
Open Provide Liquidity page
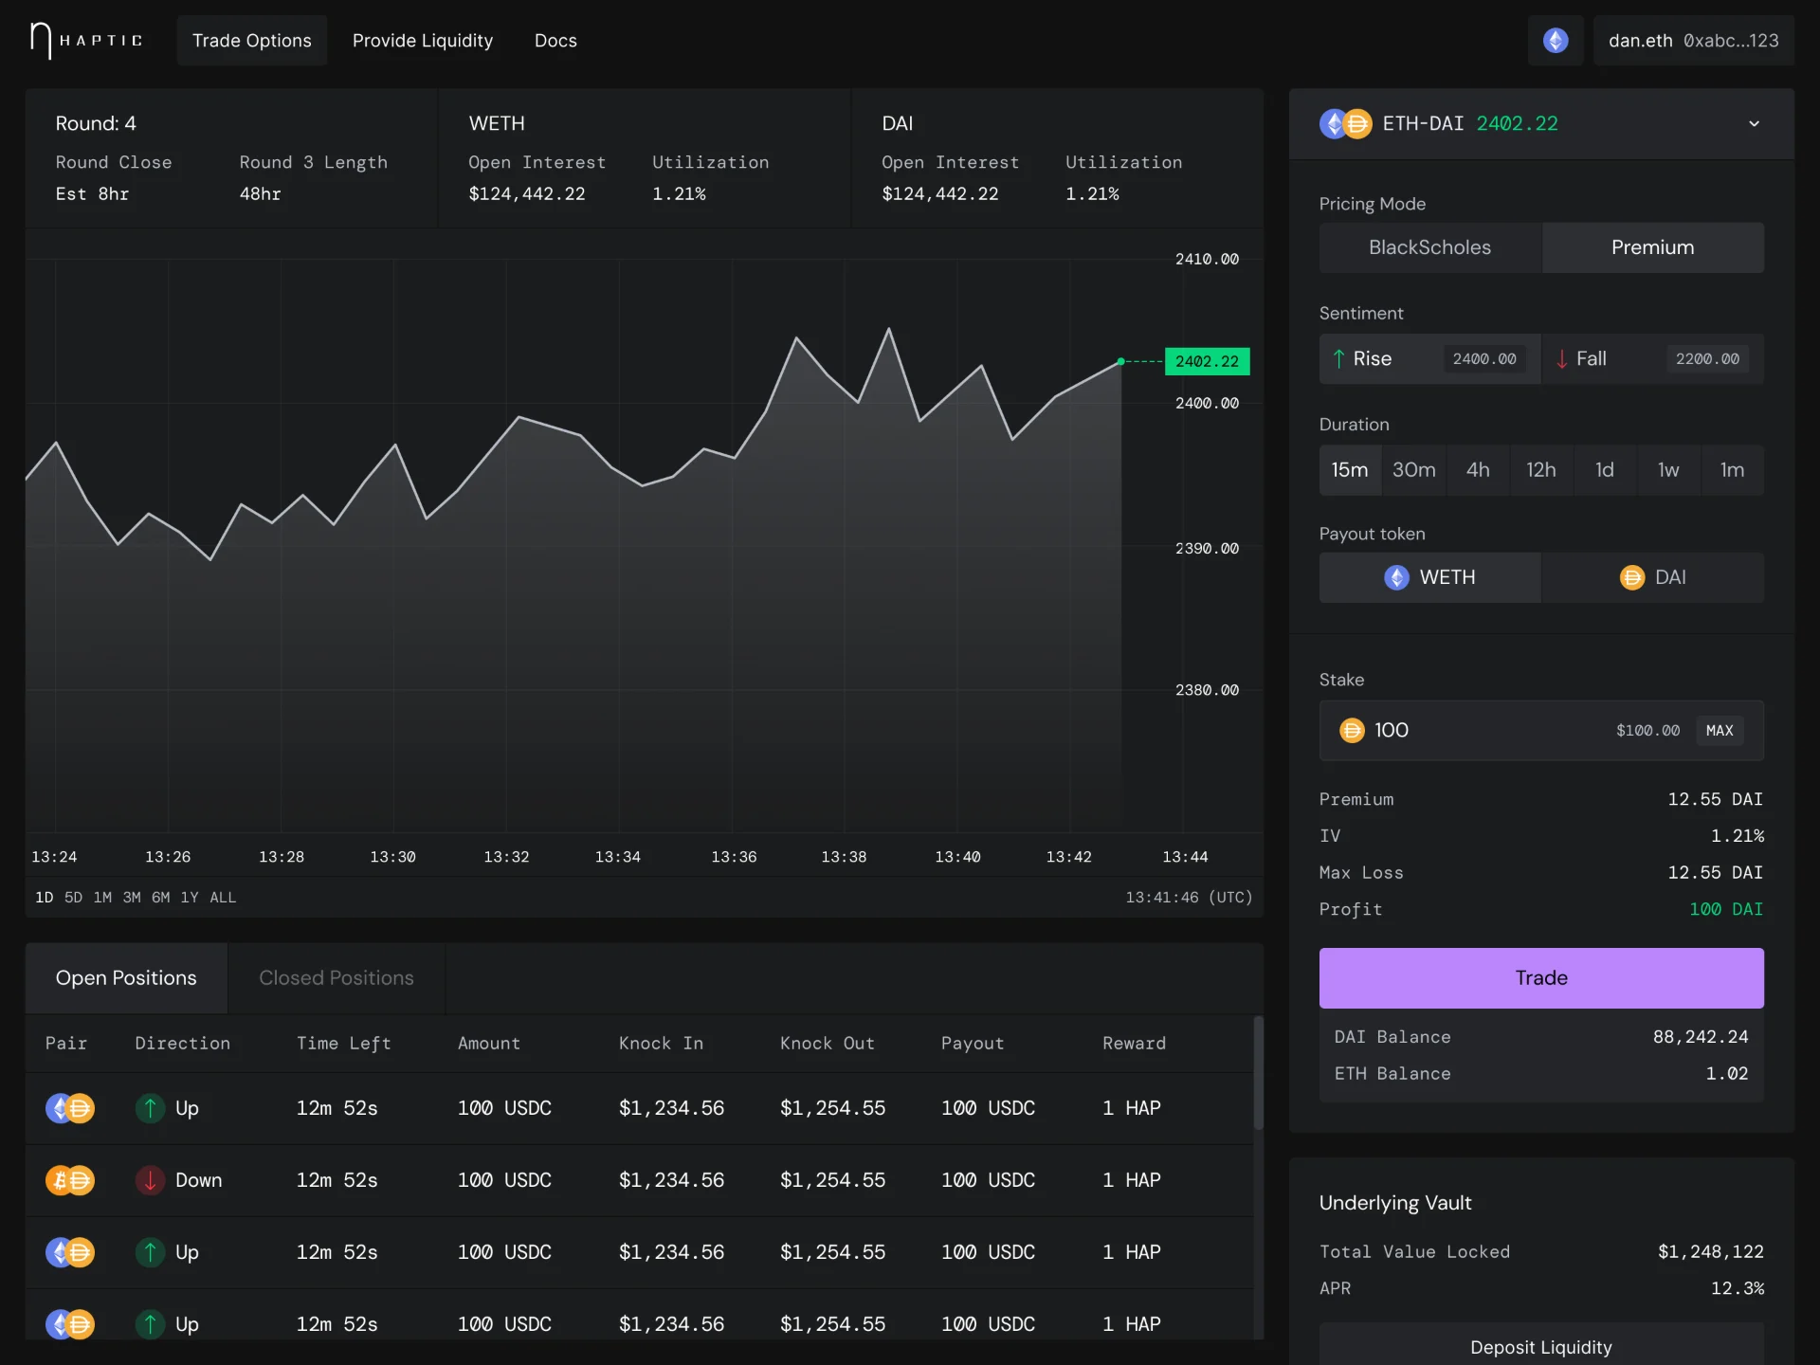coord(423,41)
